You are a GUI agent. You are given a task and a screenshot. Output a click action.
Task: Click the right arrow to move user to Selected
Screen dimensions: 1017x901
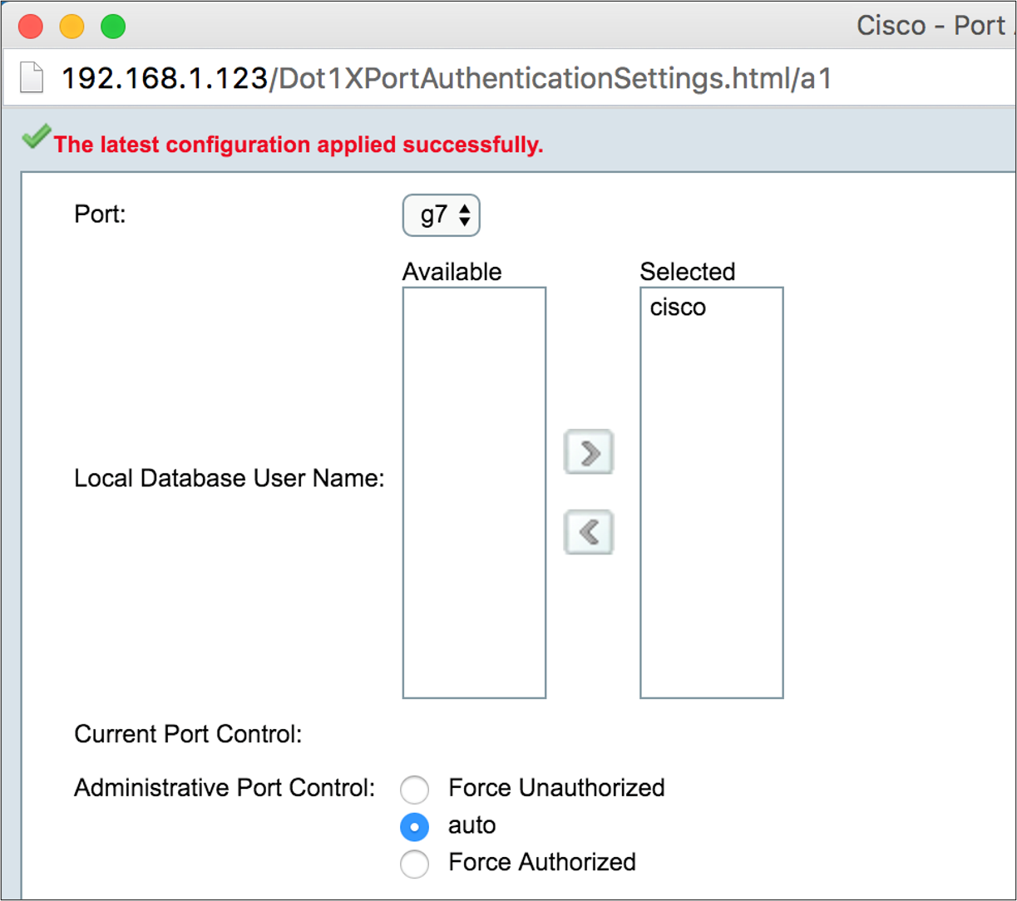pyautogui.click(x=589, y=452)
